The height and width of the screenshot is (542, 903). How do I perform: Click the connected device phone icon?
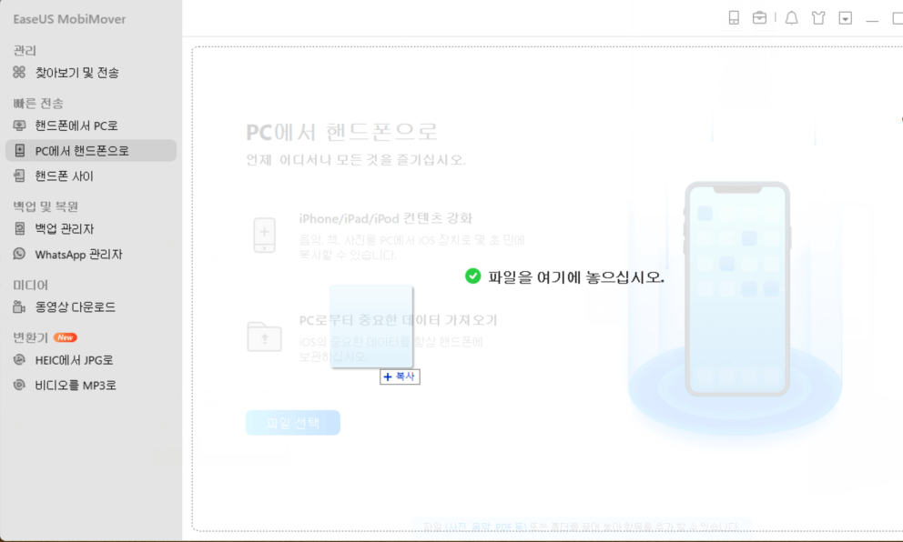point(734,17)
